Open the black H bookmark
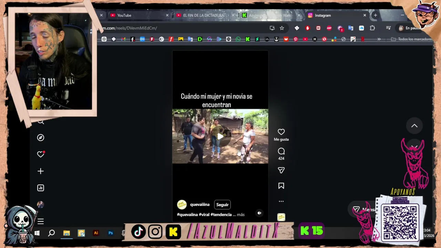 (315, 39)
